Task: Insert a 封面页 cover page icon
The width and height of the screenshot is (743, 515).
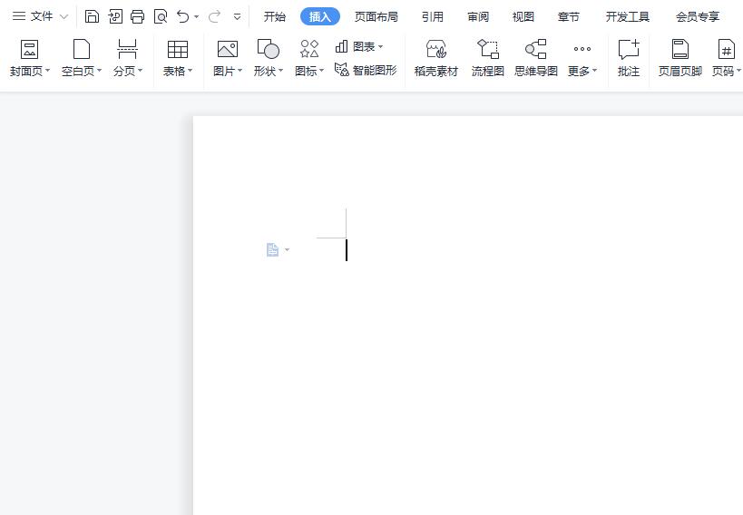Action: coord(29,49)
